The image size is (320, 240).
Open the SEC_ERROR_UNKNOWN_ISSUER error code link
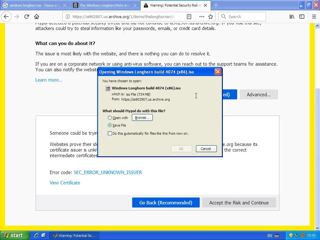tap(108, 172)
